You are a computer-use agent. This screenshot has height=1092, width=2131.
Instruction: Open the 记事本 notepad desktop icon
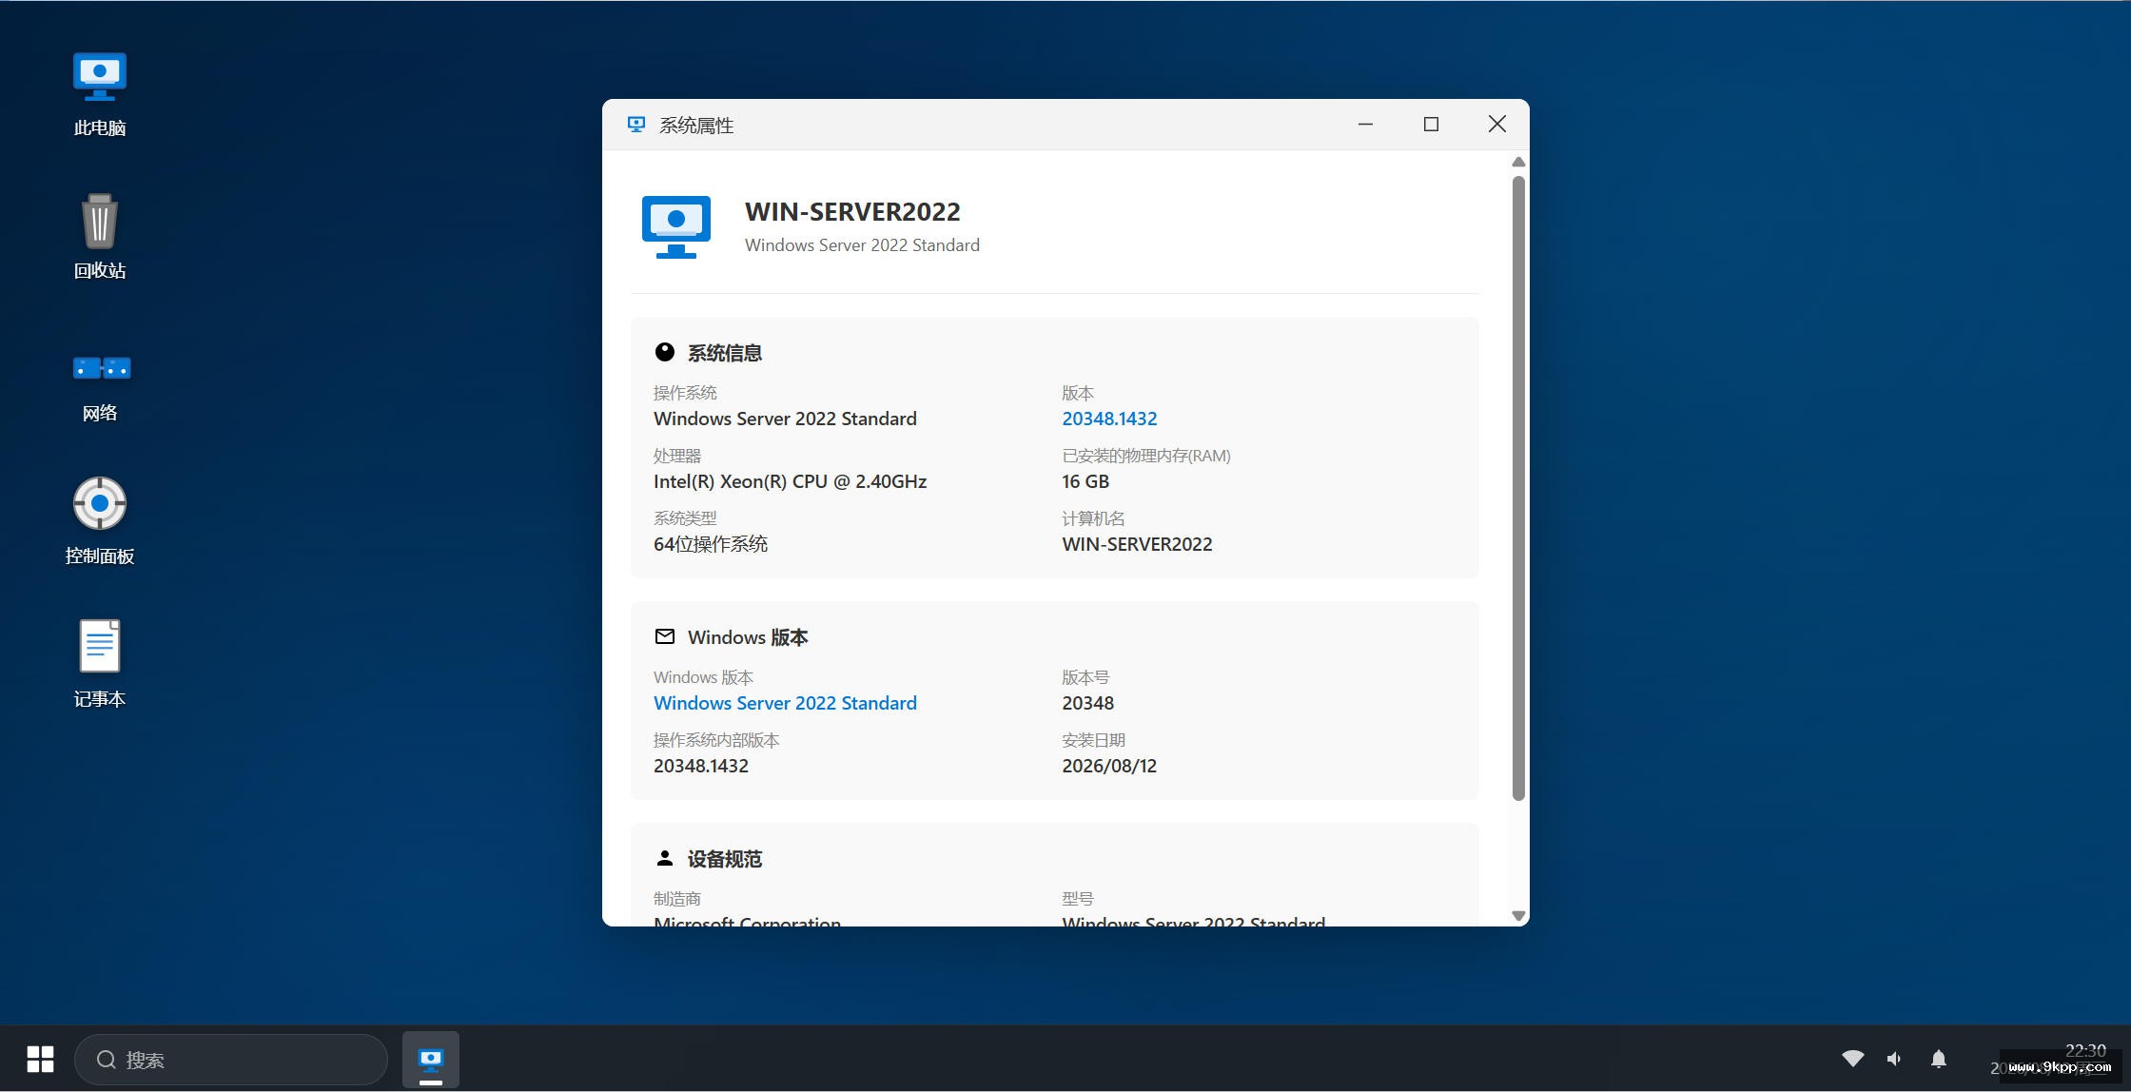click(100, 665)
